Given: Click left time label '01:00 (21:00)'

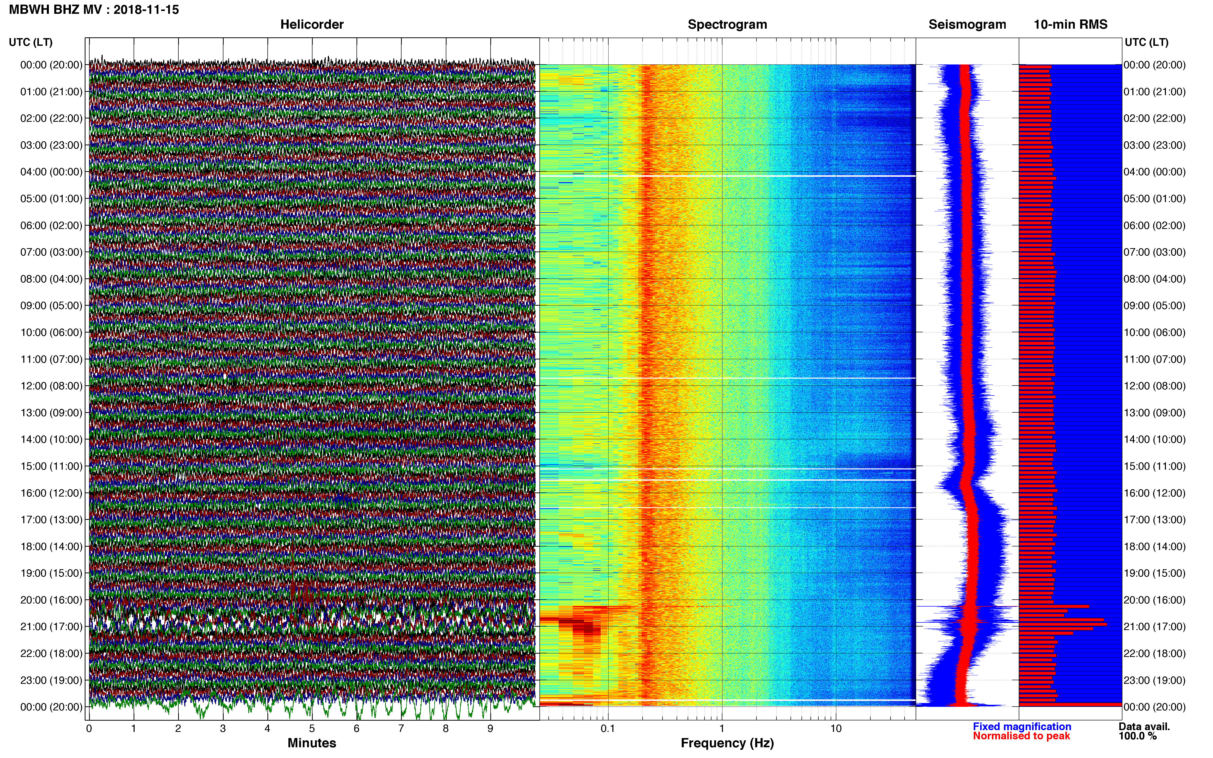Looking at the screenshot, I should 51,92.
